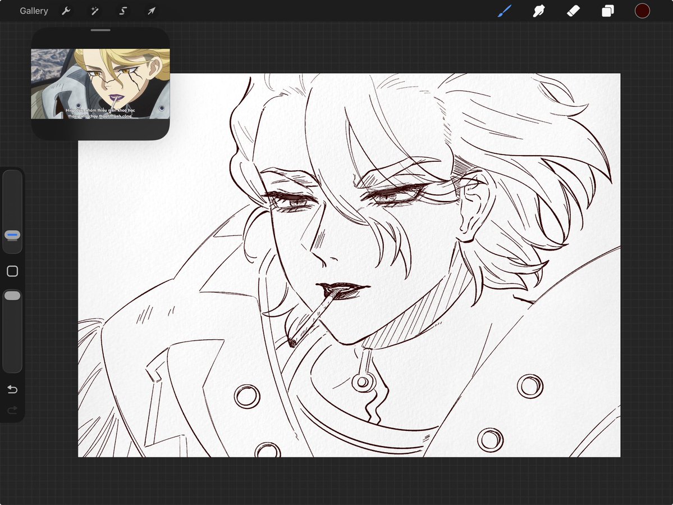Viewport: 673px width, 505px height.
Task: Tap the Modify square button in sidebar
Action: tap(12, 271)
